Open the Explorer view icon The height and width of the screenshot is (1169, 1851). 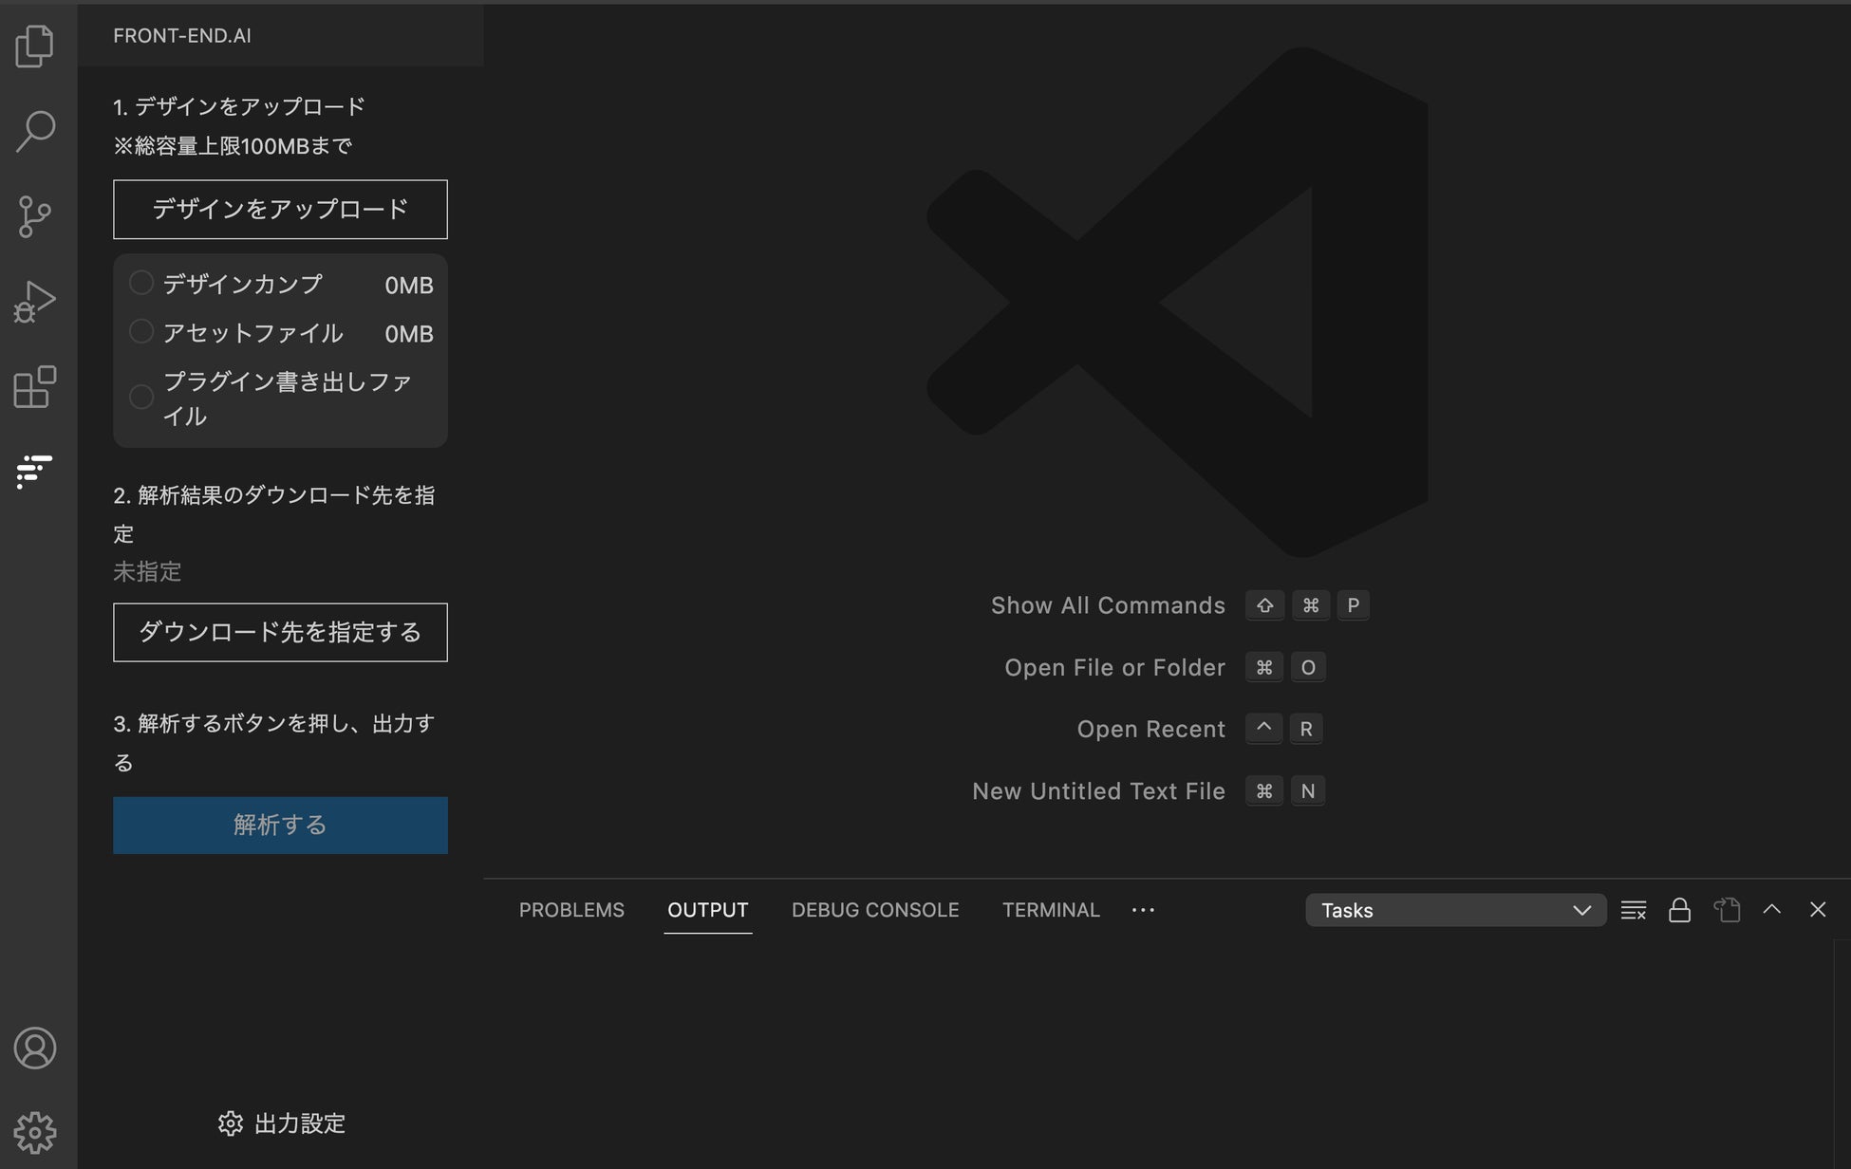tap(35, 46)
